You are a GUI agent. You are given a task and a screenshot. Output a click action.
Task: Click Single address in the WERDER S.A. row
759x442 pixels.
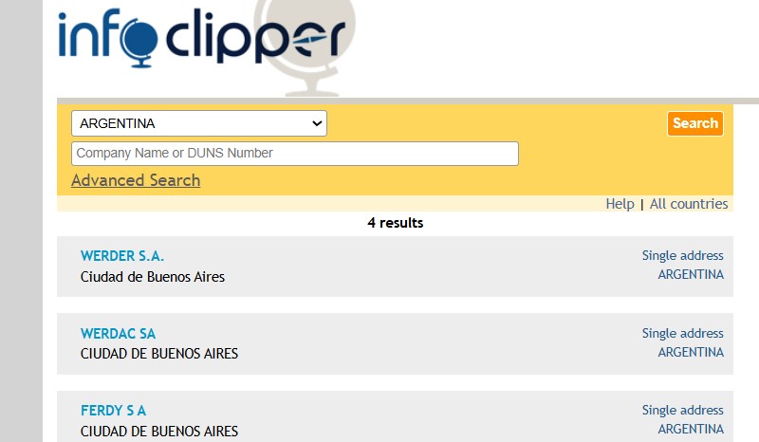tap(682, 255)
